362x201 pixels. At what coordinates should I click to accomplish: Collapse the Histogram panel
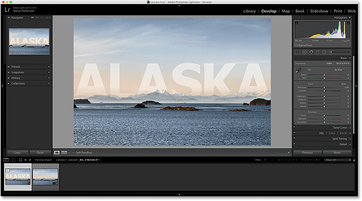pyautogui.click(x=350, y=17)
